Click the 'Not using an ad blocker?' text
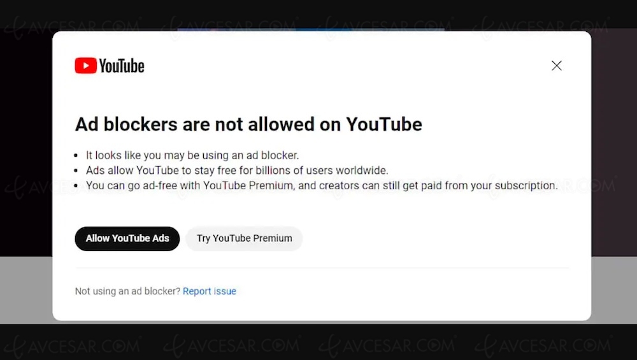The width and height of the screenshot is (637, 360). 127,291
